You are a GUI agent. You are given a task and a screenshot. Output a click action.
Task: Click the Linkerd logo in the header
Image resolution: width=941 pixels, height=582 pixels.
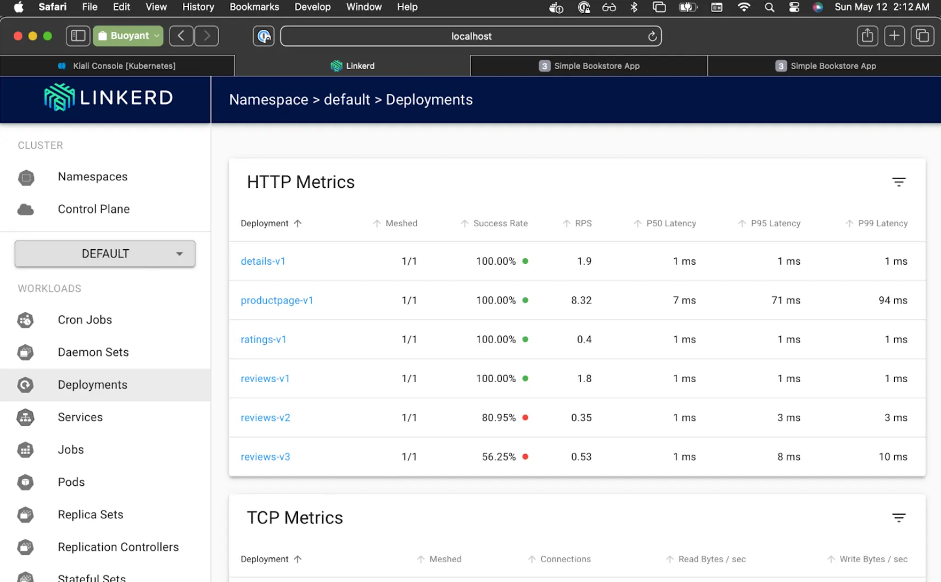(108, 98)
